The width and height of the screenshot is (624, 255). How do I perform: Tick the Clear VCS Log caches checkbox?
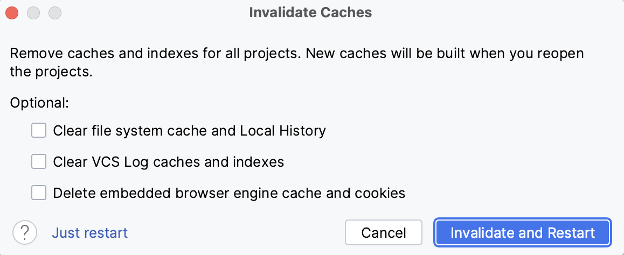(39, 161)
